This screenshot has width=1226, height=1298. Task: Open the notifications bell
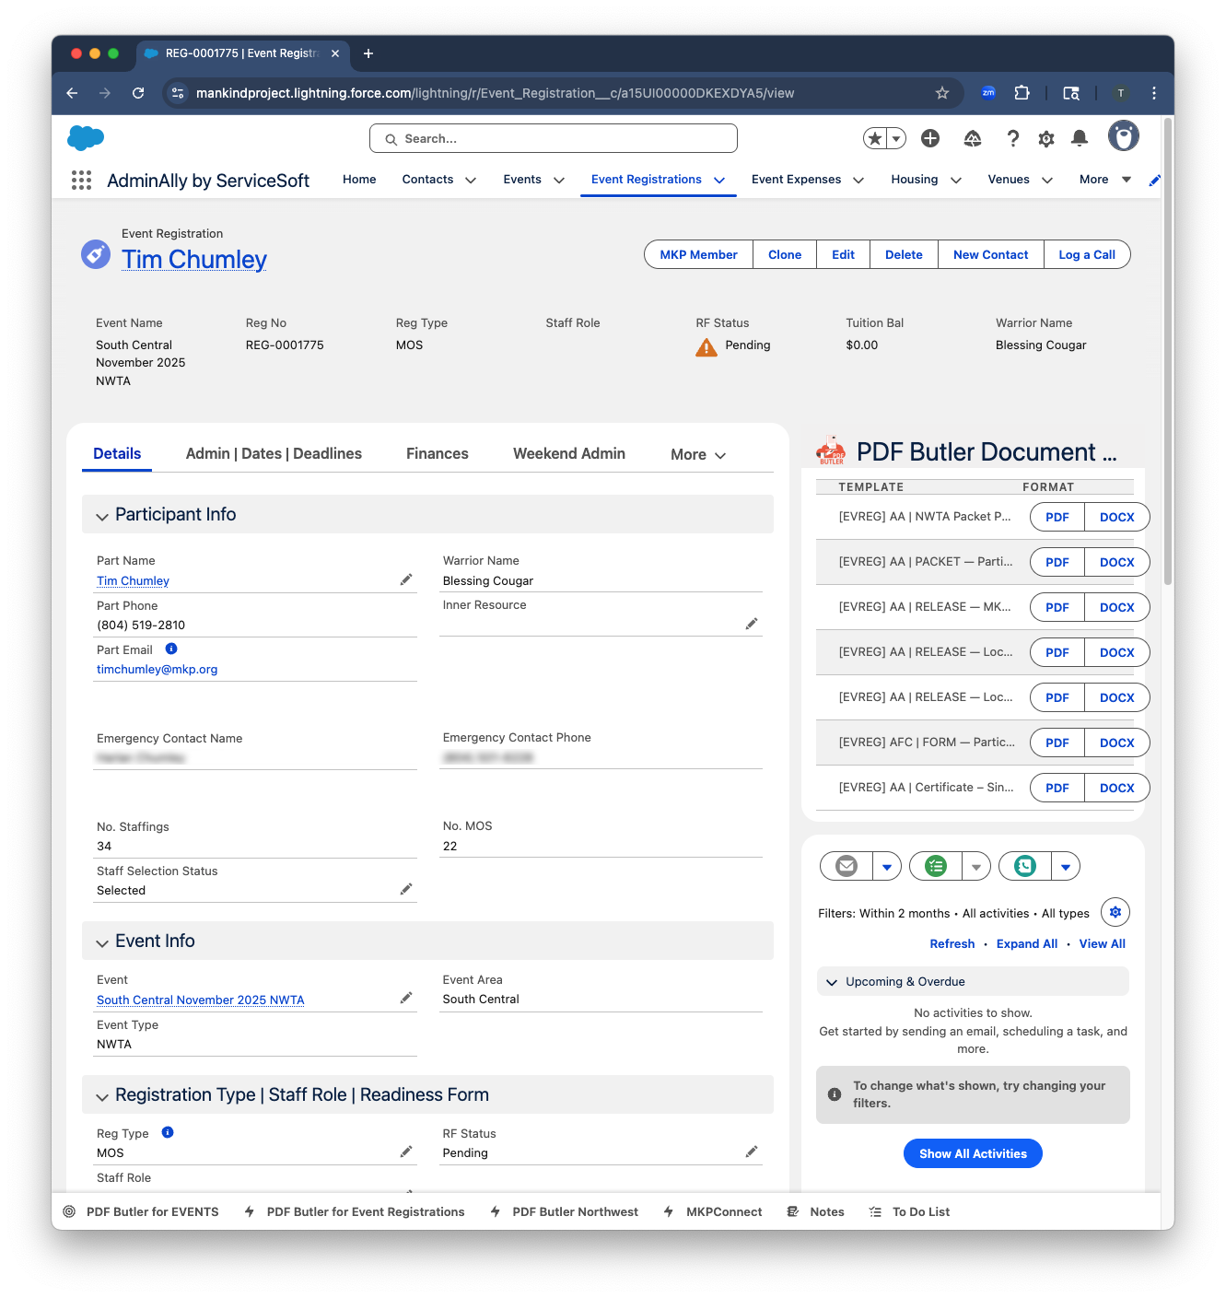pyautogui.click(x=1080, y=138)
